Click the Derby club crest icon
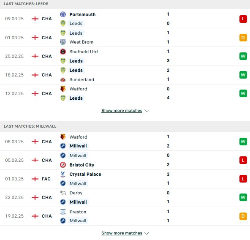This screenshot has height=240, width=250. coord(63,193)
